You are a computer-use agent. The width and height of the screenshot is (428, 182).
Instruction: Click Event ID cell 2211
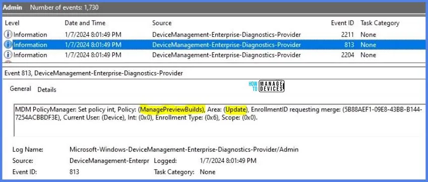[347, 35]
